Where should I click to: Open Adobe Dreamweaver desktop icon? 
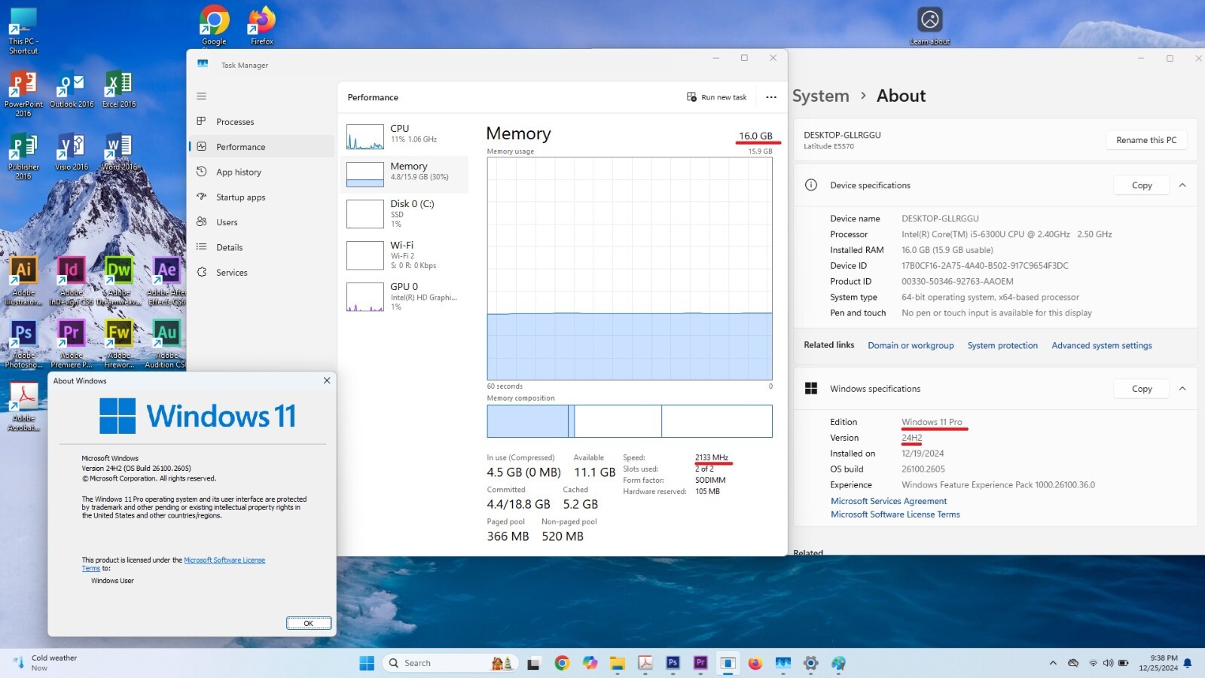click(x=119, y=281)
